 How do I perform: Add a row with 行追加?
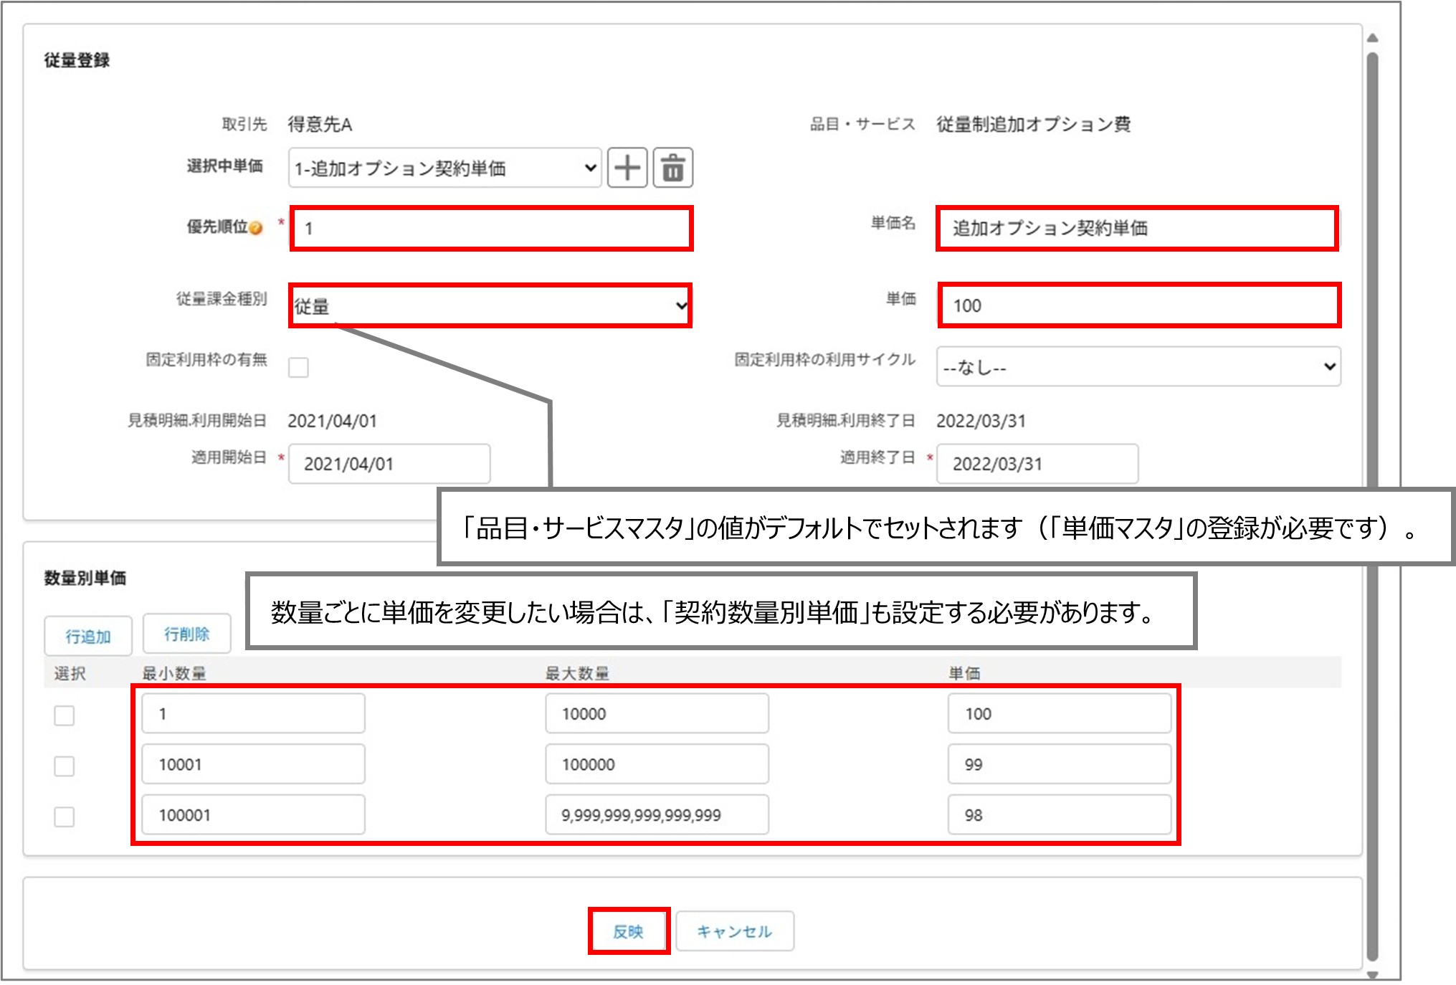click(87, 634)
